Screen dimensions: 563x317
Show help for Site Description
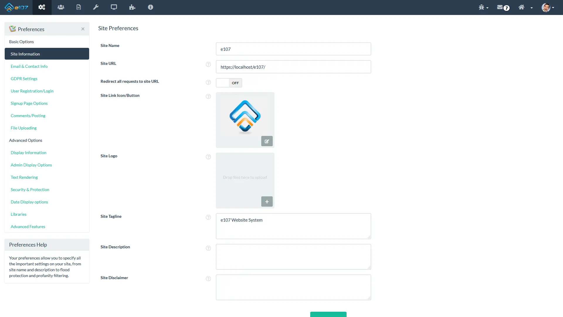point(208,248)
